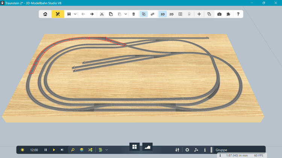
Task: Show object info icon in bottom toolbar
Action: point(205,150)
